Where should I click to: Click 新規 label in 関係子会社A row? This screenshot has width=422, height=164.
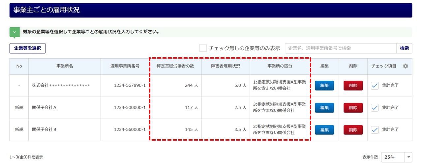(x=19, y=108)
